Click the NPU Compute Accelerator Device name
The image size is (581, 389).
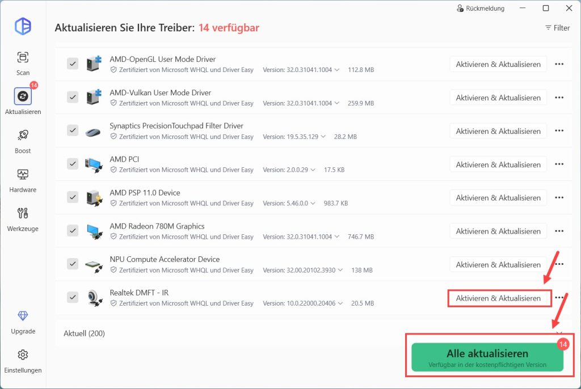point(165,259)
